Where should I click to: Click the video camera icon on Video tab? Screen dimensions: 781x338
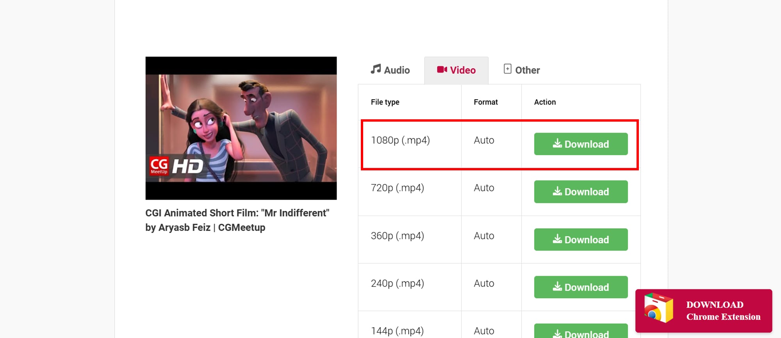click(442, 69)
